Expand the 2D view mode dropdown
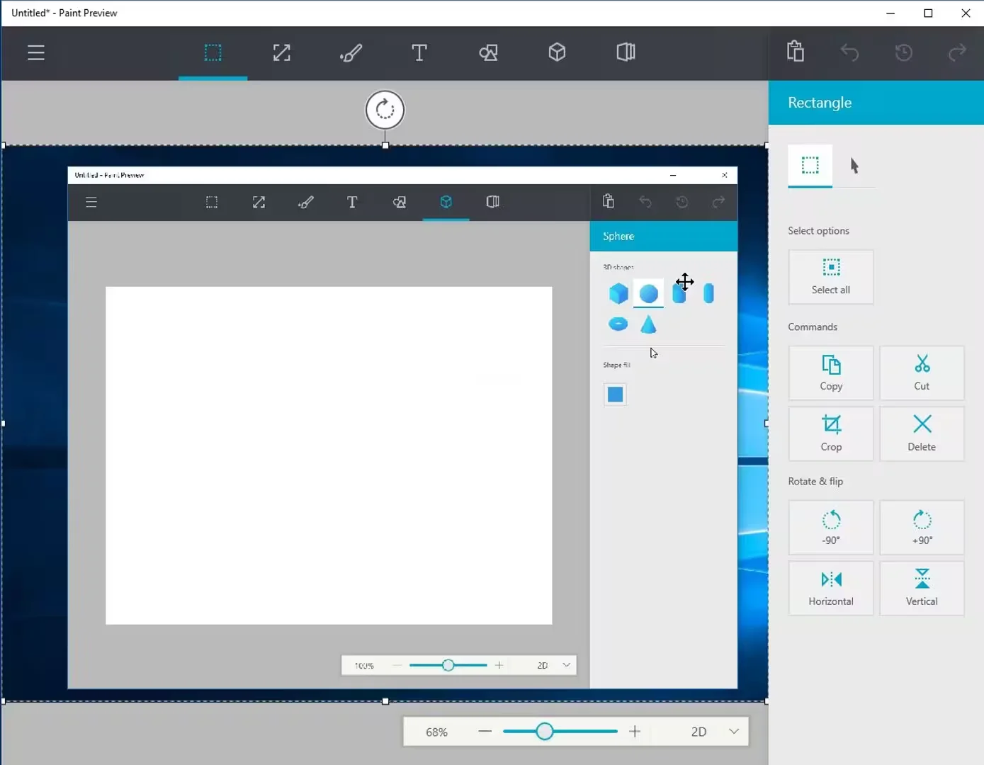Viewport: 984px width, 765px height. coord(734,732)
